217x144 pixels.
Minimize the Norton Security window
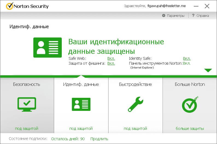point(196,6)
